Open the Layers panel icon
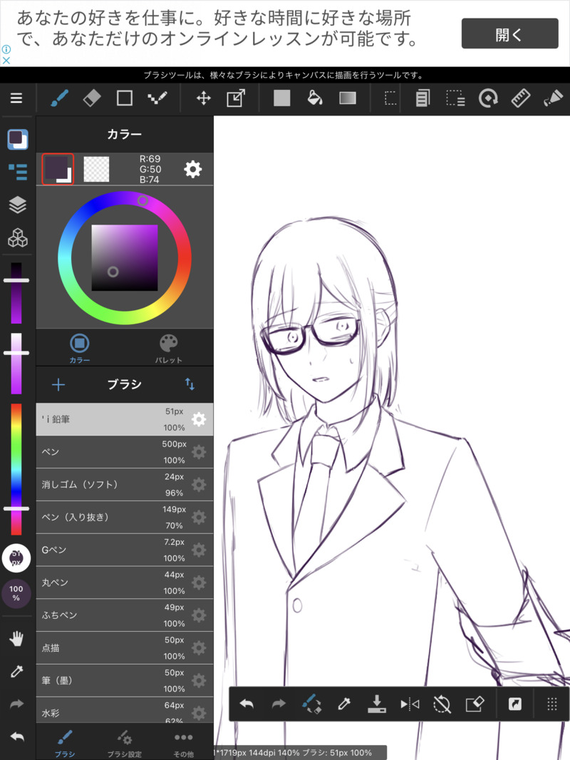This screenshot has height=760, width=570. tap(17, 205)
